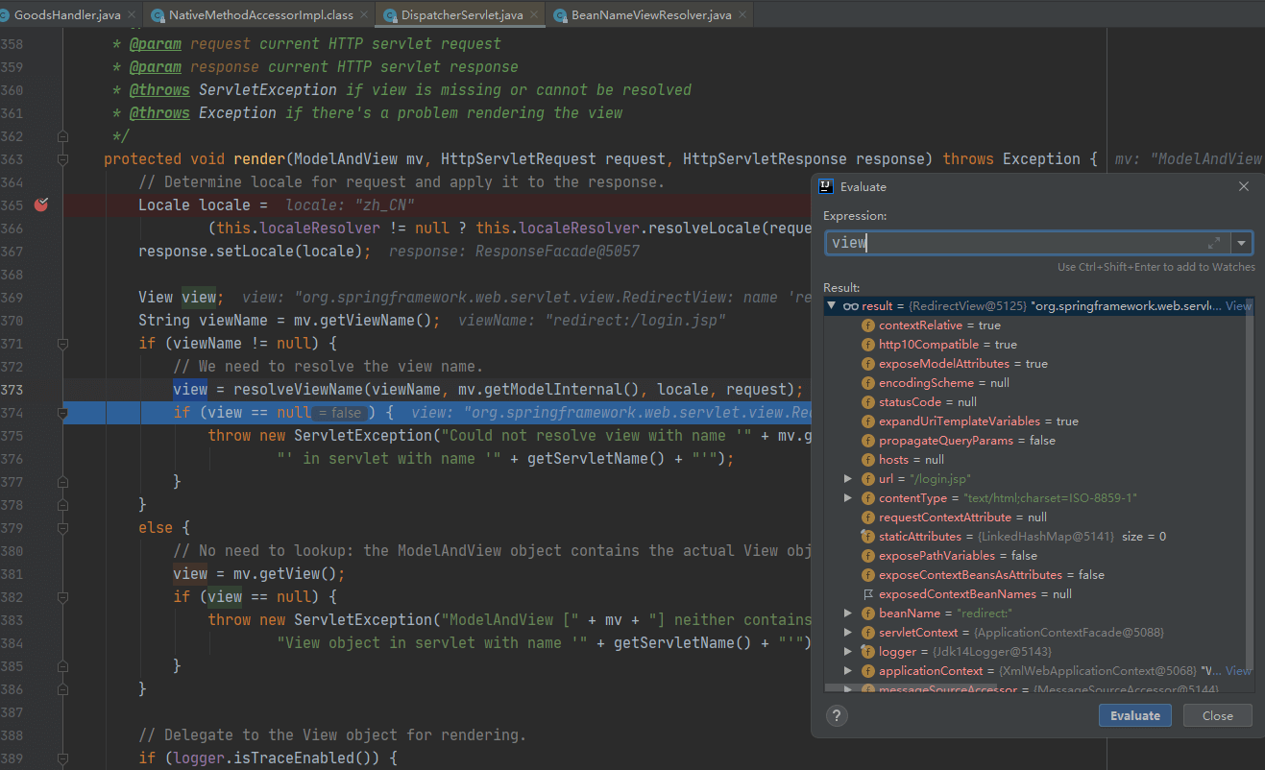Click the field icon beside beanName
Screen dimensions: 1265x770
[868, 614]
